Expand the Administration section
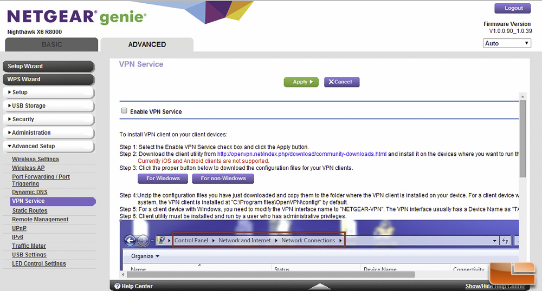Screen dimensions: 542x291 pyautogui.click(x=48, y=133)
